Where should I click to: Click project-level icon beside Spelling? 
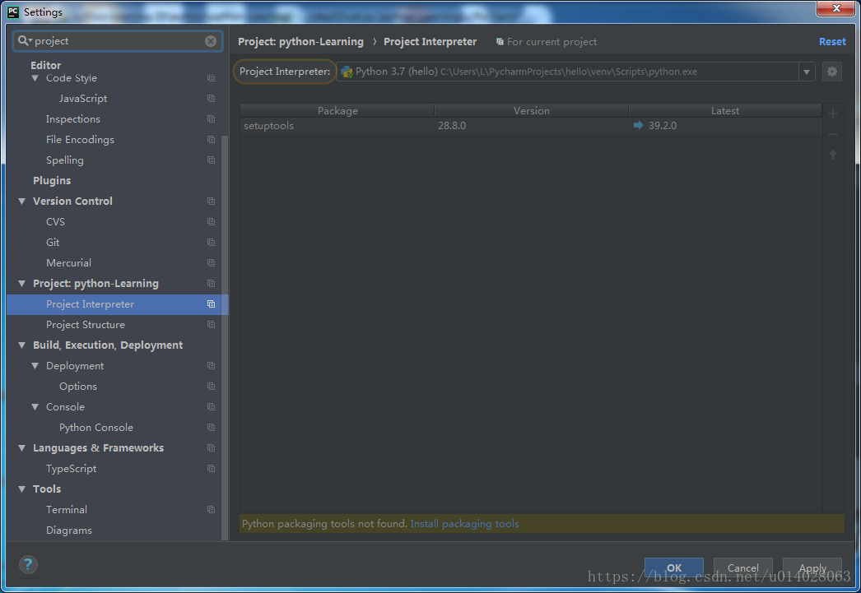tap(211, 160)
